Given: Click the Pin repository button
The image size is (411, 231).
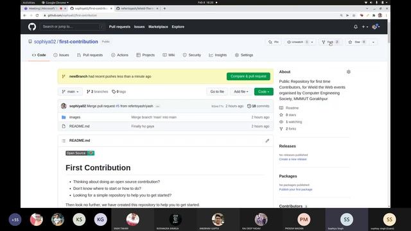Looking at the screenshot, I should coord(274,42).
